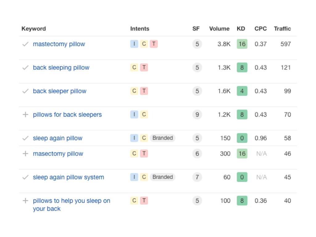Click the Intents column header
Image resolution: width=316 pixels, height=237 pixels.
[140, 29]
